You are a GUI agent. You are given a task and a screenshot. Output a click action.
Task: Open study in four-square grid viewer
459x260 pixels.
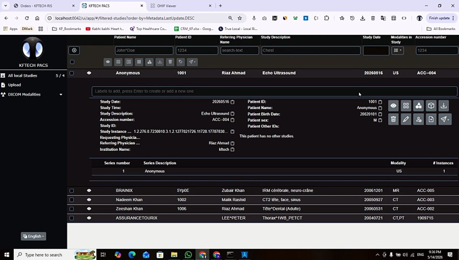(x=406, y=106)
